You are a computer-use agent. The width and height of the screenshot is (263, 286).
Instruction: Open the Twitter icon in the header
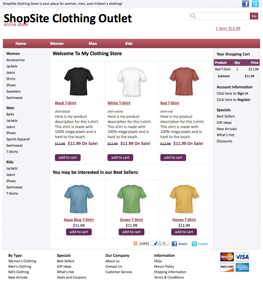click(x=255, y=4)
